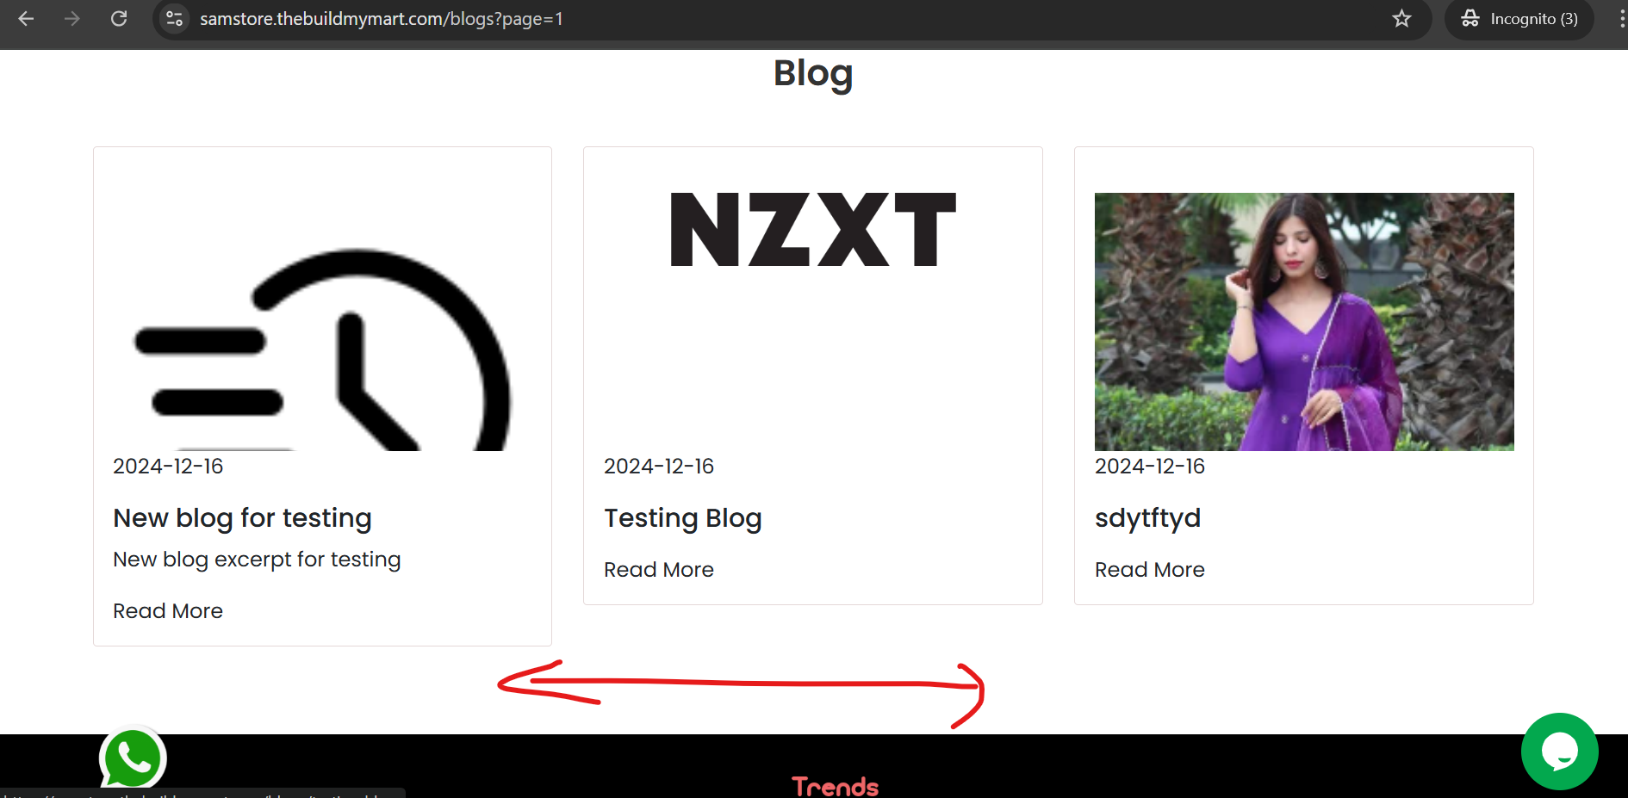Click the 'Blog' page heading
Viewport: 1628px width, 798px height.
[813, 73]
